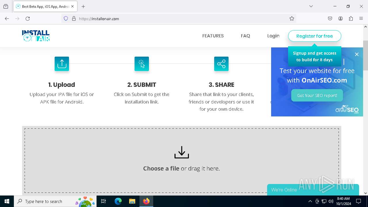Click the page vertical scrollbar thumb
368x207 pixels.
point(365,55)
